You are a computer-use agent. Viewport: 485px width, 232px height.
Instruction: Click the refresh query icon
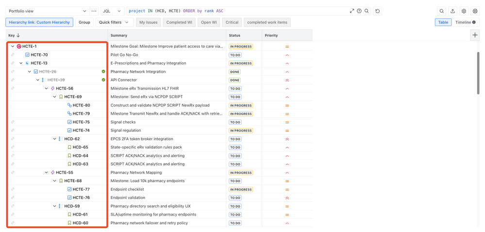(378, 11)
